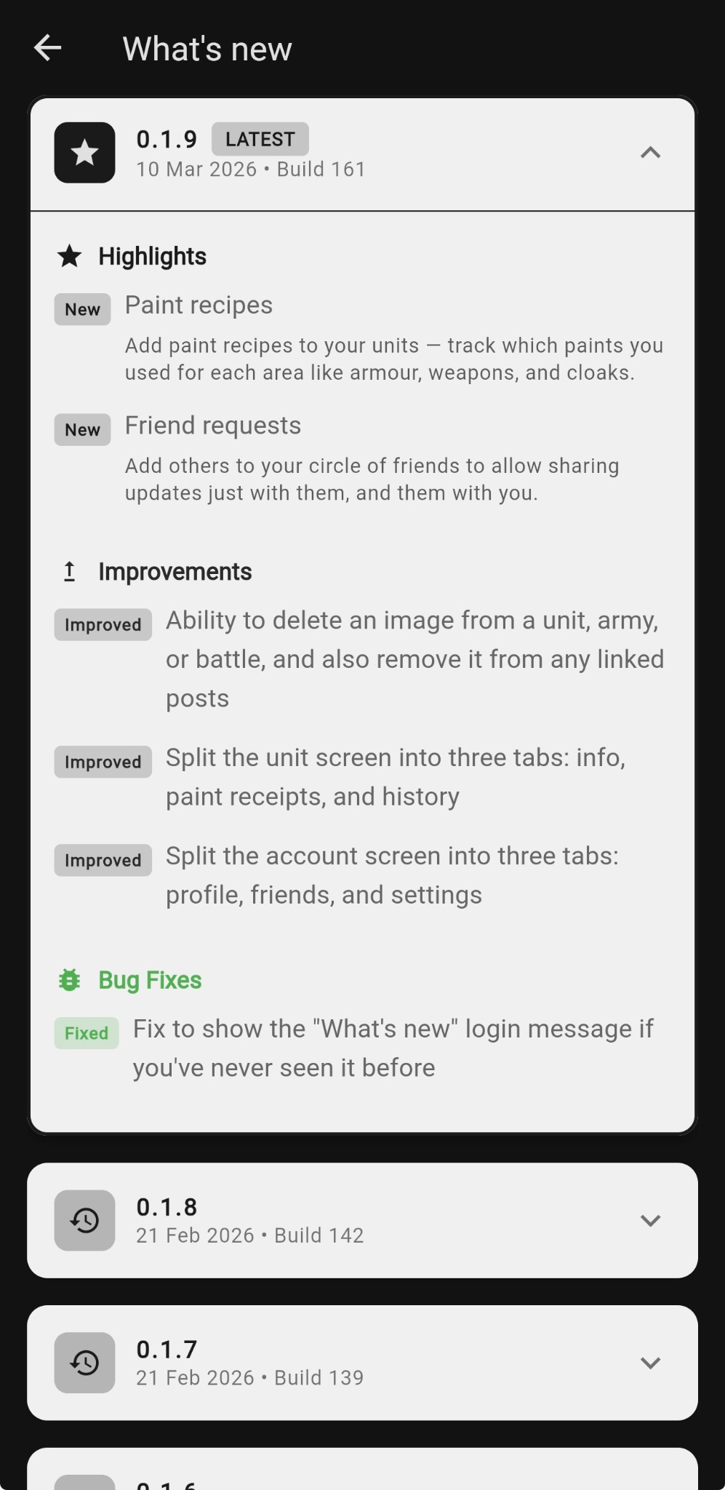Tap the history icon beside 0.1.7
This screenshot has width=725, height=1490.
(x=84, y=1363)
